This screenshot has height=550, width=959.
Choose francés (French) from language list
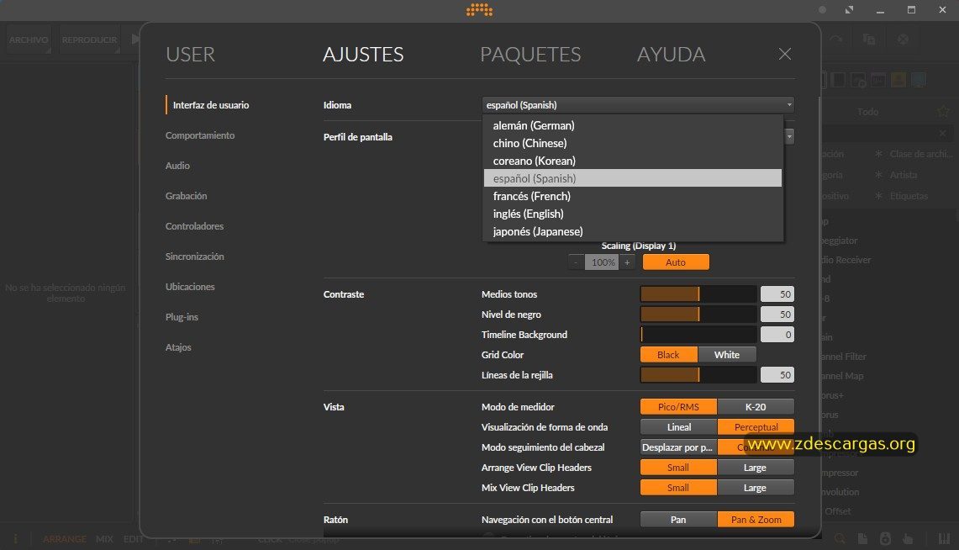point(632,196)
